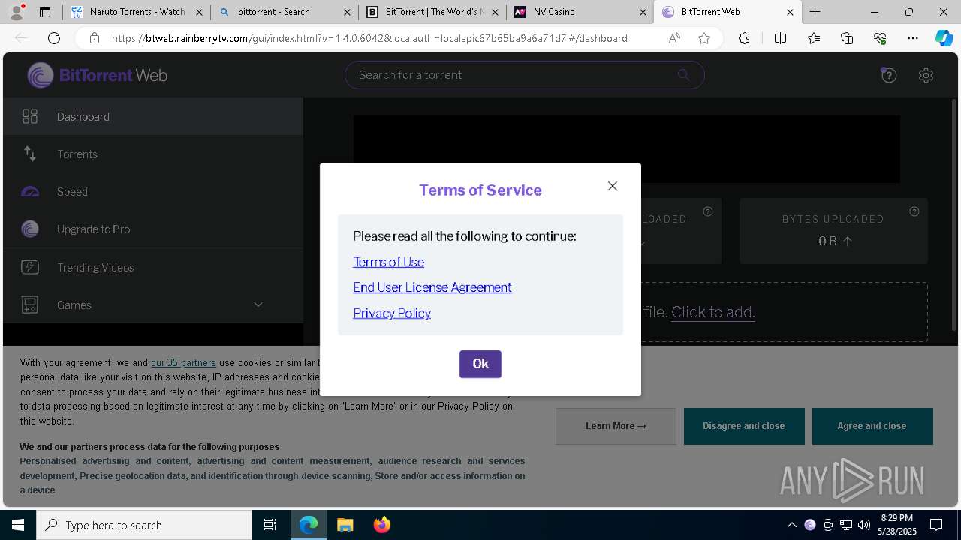Open the tab actions menu icon
Viewport: 961px width, 540px height.
pyautogui.click(x=45, y=12)
